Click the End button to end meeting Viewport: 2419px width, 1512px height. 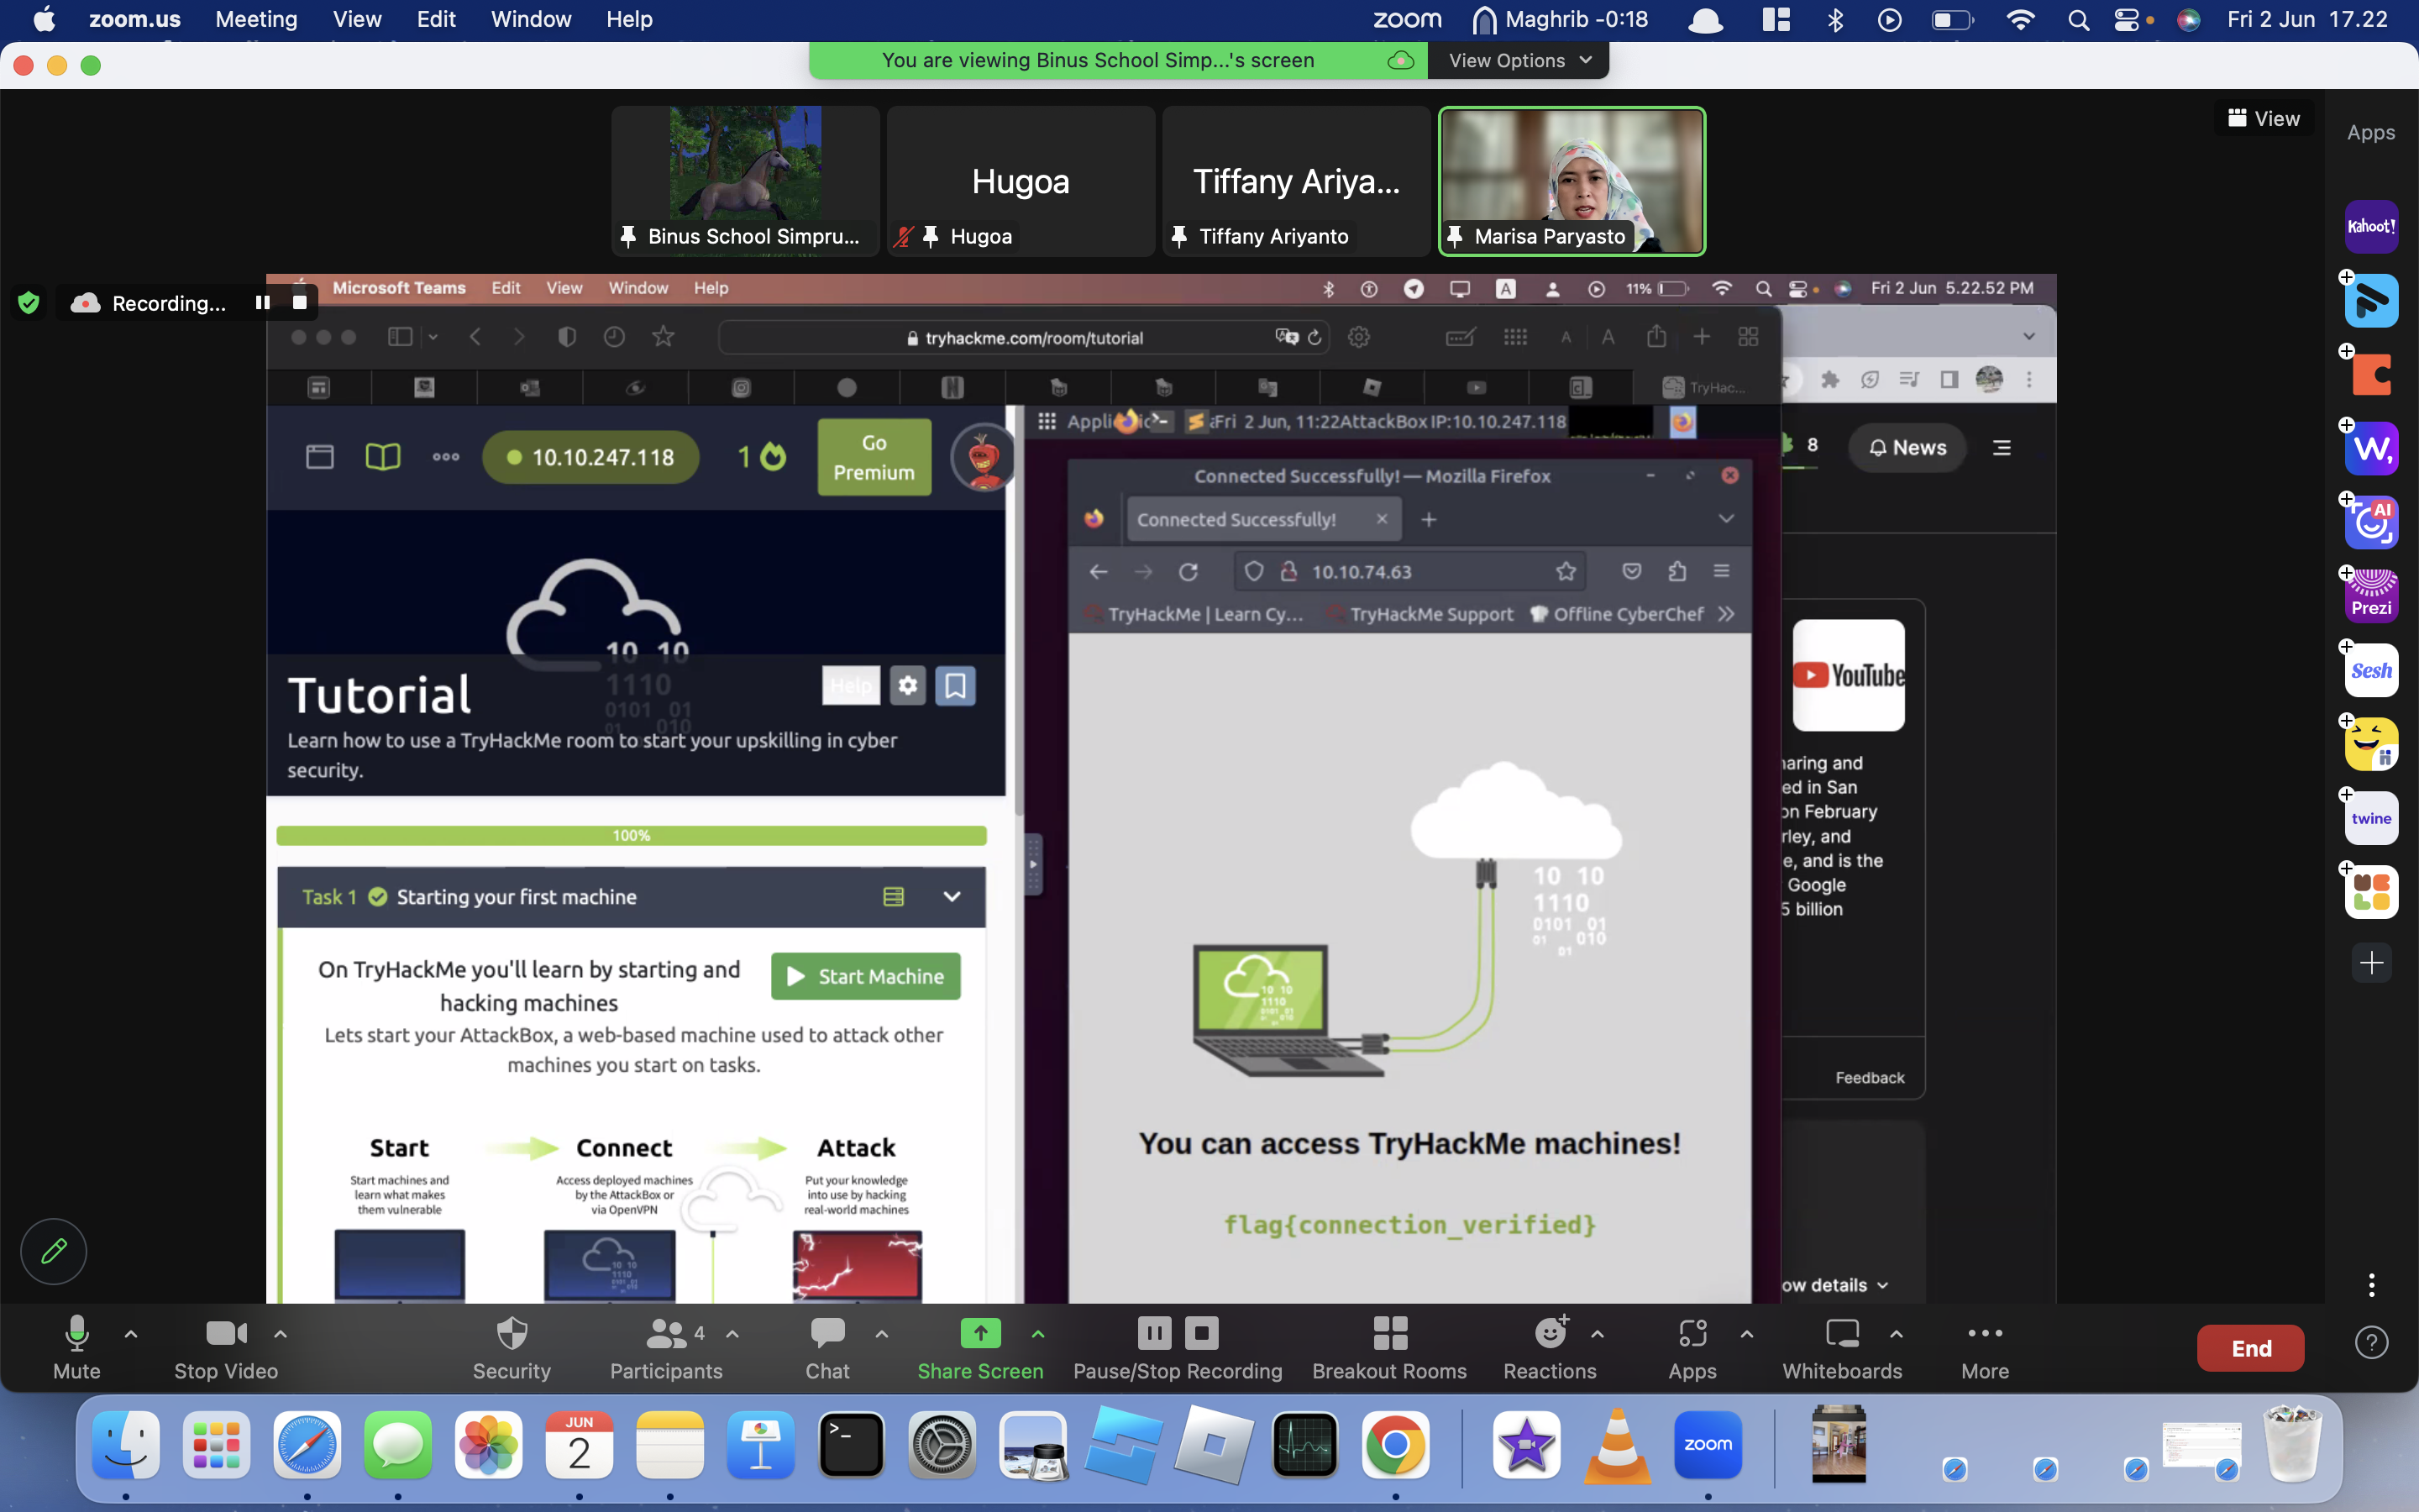(x=2250, y=1347)
